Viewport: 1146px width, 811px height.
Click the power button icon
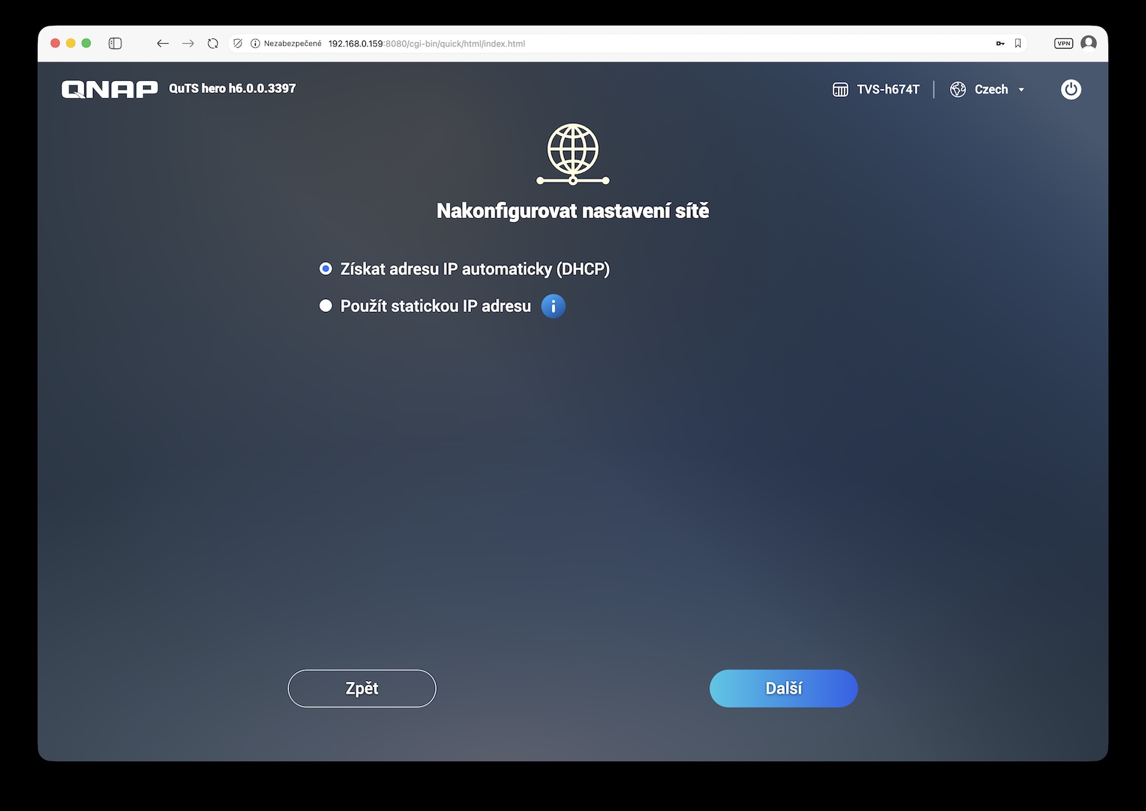[1070, 90]
